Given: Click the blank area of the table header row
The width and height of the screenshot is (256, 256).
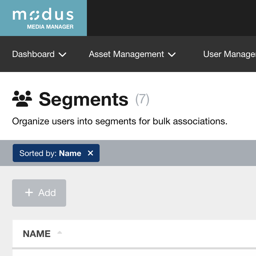Looking at the screenshot, I should coord(160,234).
